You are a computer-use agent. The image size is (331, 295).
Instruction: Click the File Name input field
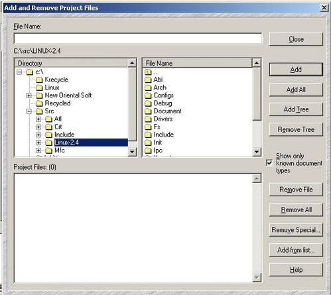pyautogui.click(x=138, y=38)
